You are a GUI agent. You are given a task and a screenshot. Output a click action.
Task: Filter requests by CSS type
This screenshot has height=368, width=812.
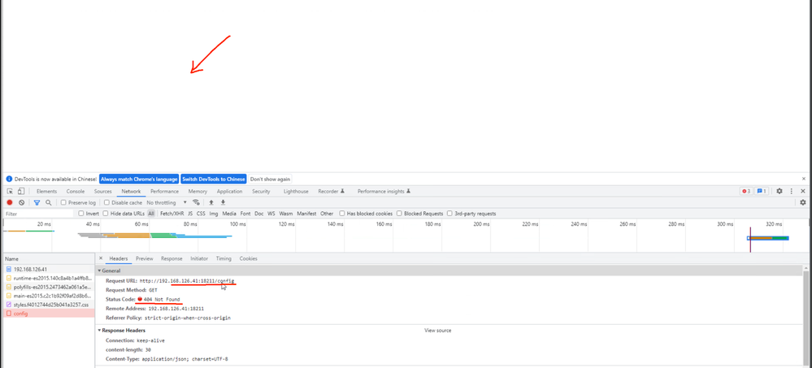point(201,213)
